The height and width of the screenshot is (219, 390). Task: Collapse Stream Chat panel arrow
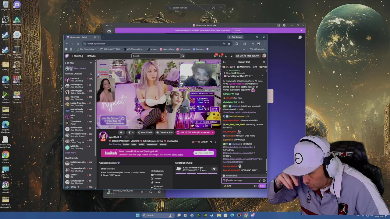225,62
